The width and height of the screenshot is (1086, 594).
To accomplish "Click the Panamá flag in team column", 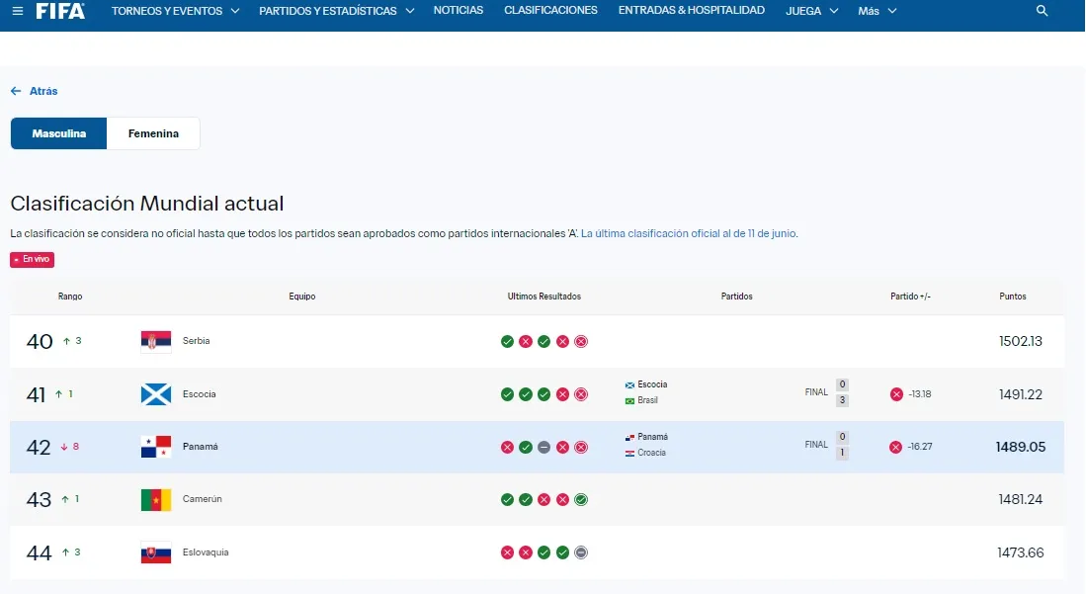I will click(x=156, y=447).
